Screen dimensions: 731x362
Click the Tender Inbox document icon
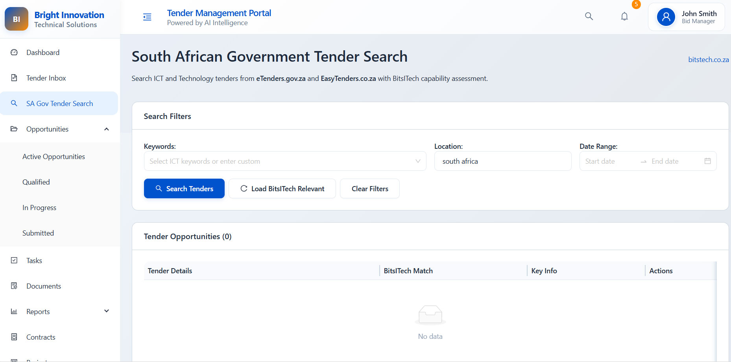click(x=14, y=78)
